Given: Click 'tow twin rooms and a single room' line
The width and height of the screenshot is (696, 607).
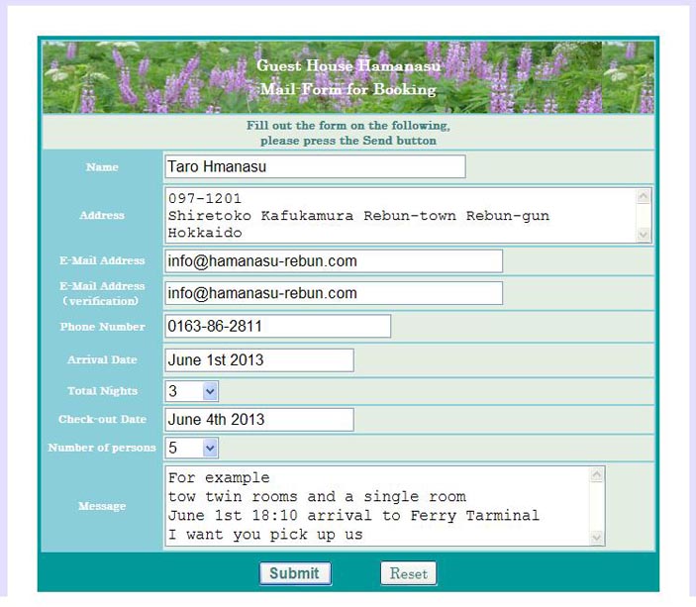Looking at the screenshot, I should [317, 496].
